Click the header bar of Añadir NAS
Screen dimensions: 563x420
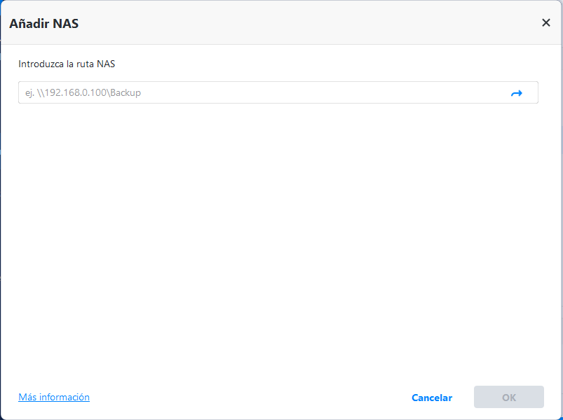pos(280,22)
